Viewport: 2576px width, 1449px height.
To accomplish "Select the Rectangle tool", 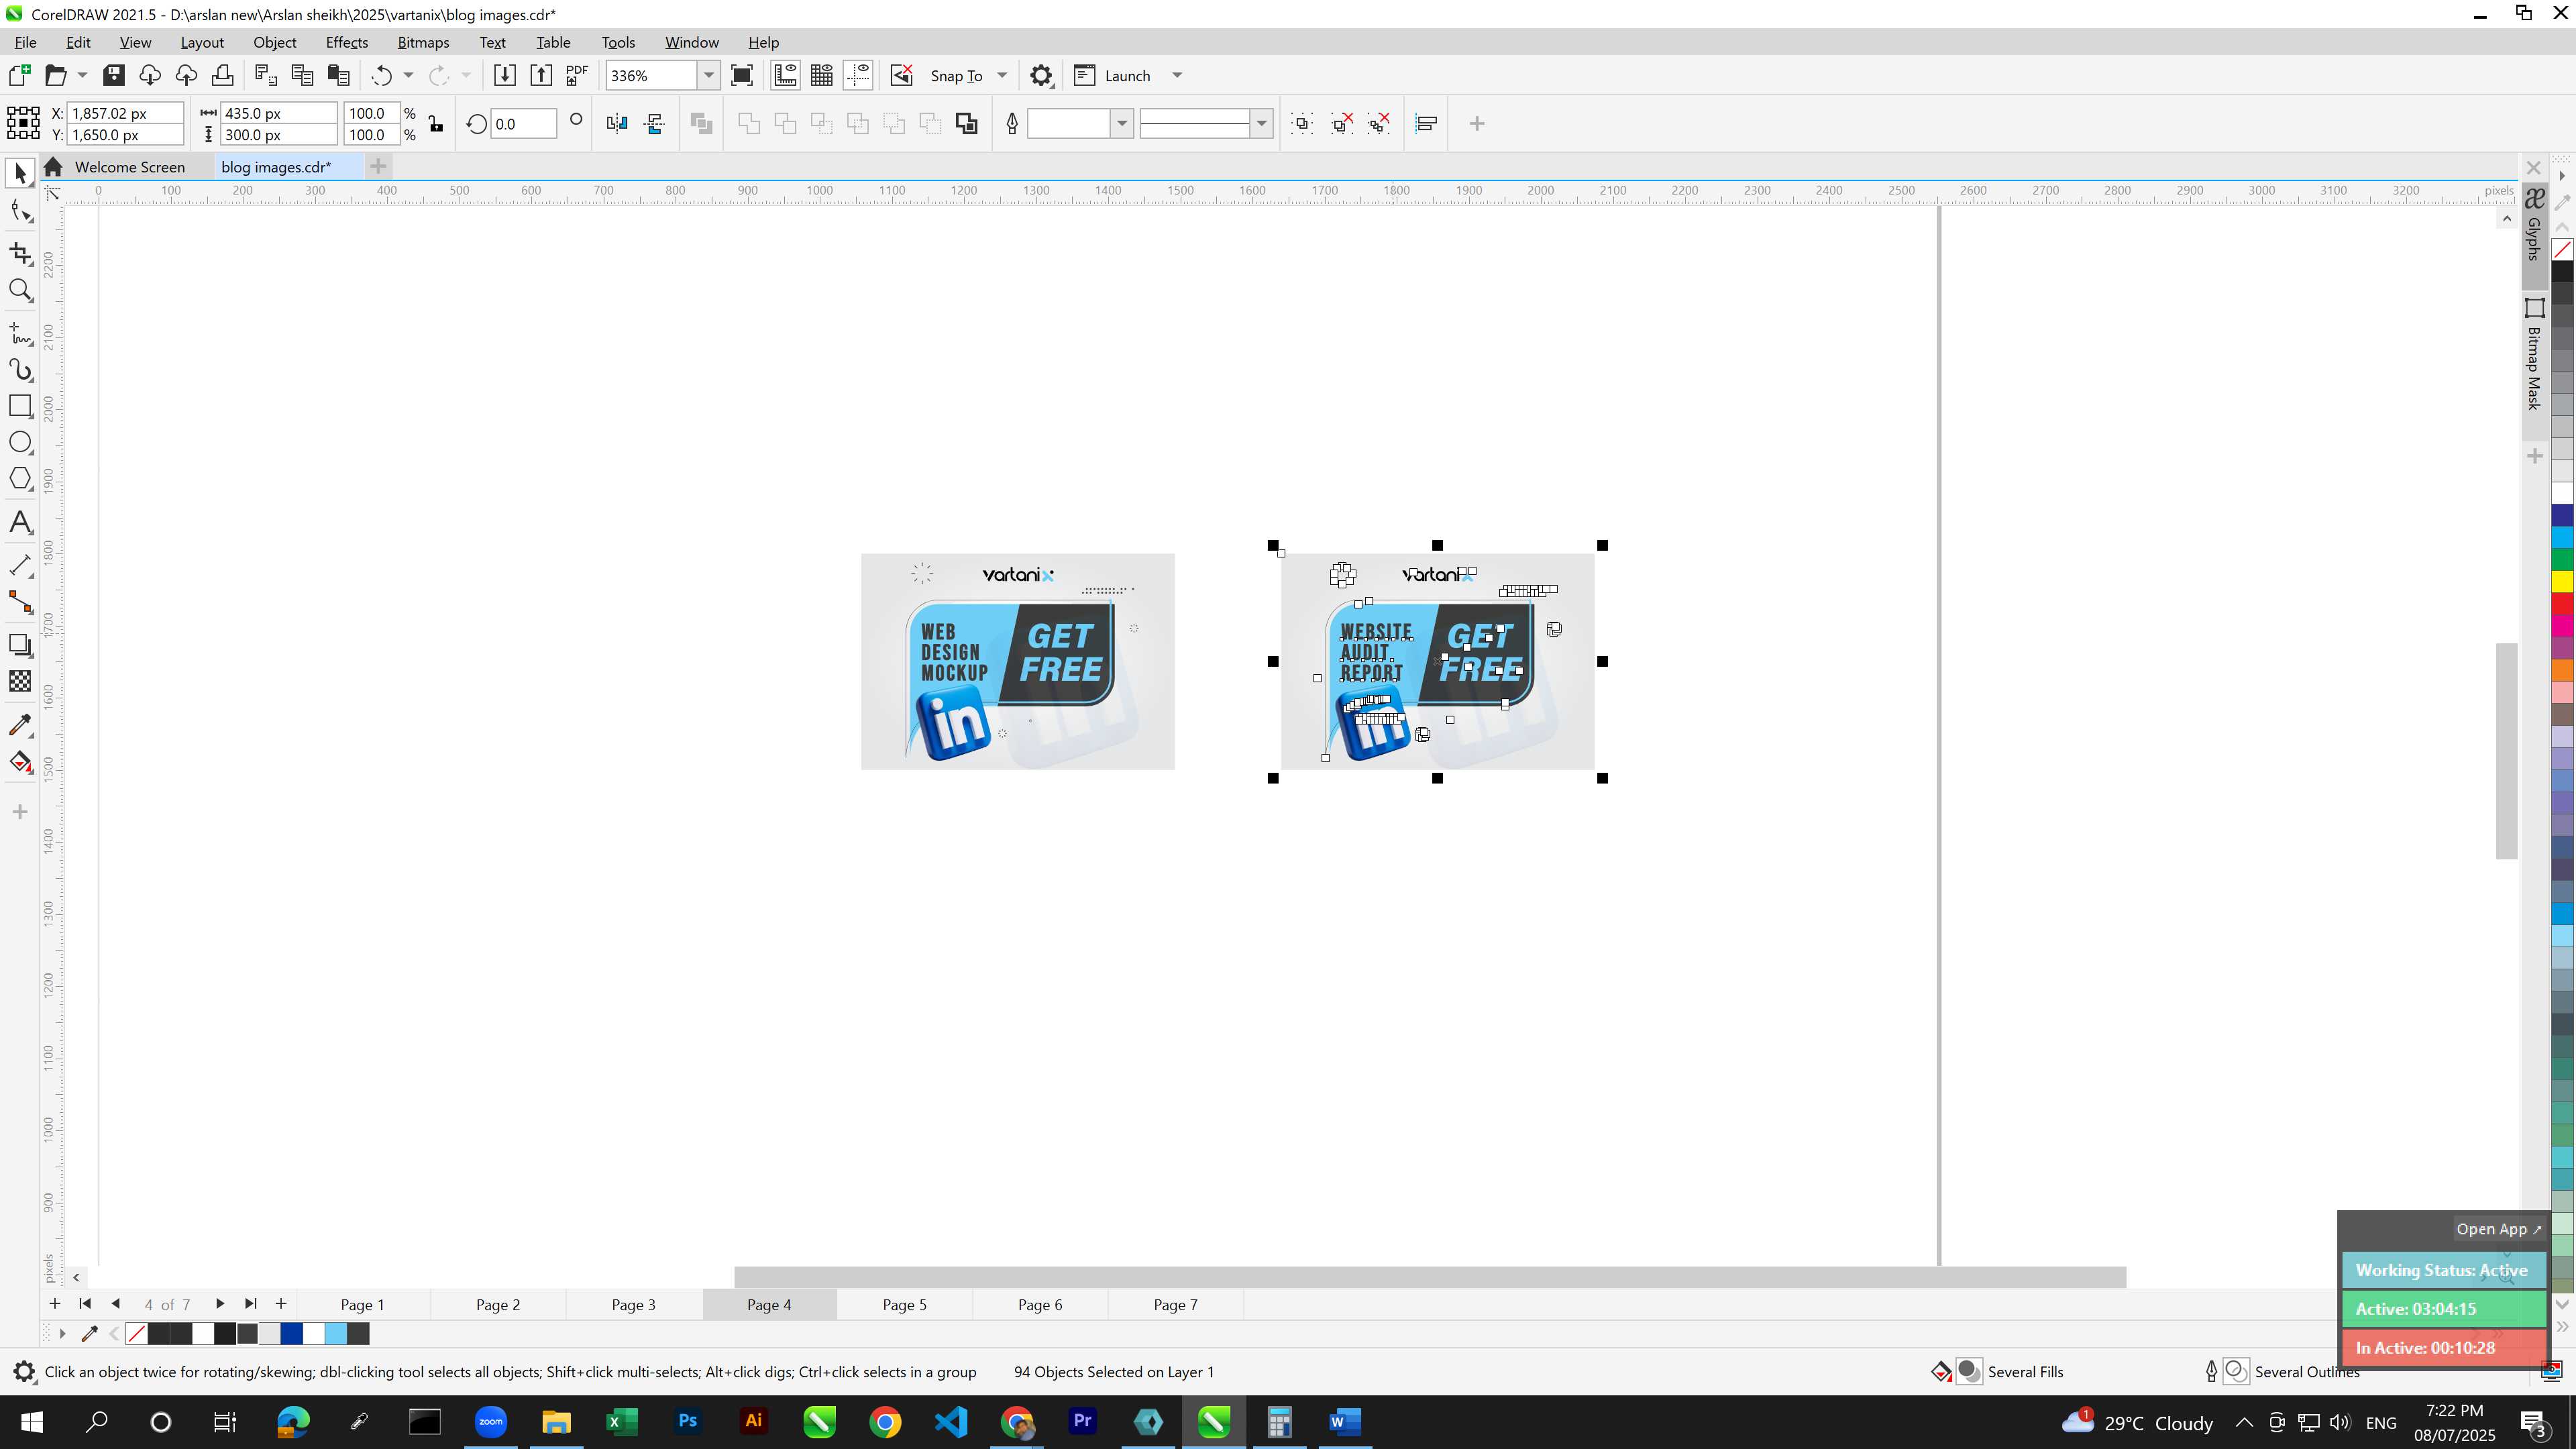I will pyautogui.click(x=20, y=406).
